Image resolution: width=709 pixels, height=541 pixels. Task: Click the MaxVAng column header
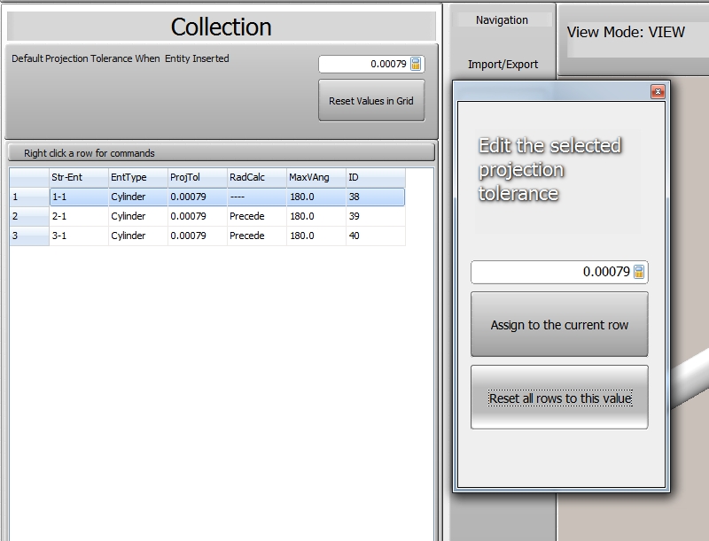pyautogui.click(x=316, y=177)
